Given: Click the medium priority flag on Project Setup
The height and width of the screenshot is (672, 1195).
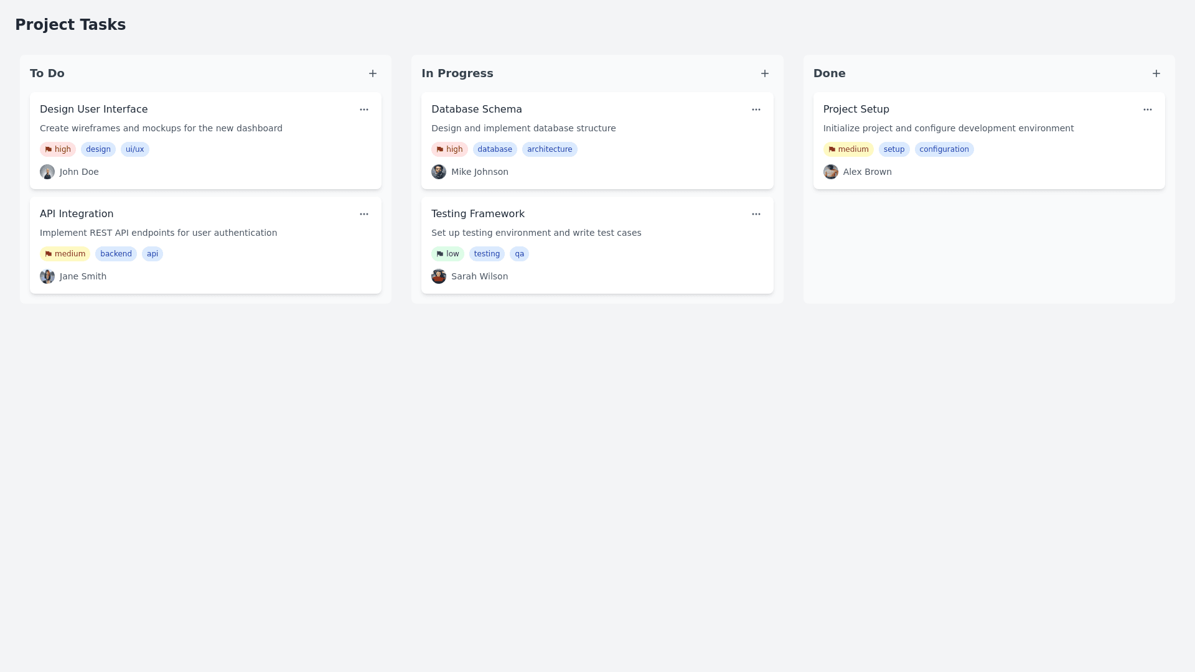Looking at the screenshot, I should tap(848, 149).
